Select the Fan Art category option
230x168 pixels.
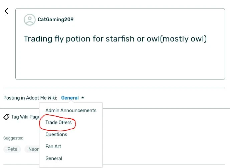click(x=53, y=146)
